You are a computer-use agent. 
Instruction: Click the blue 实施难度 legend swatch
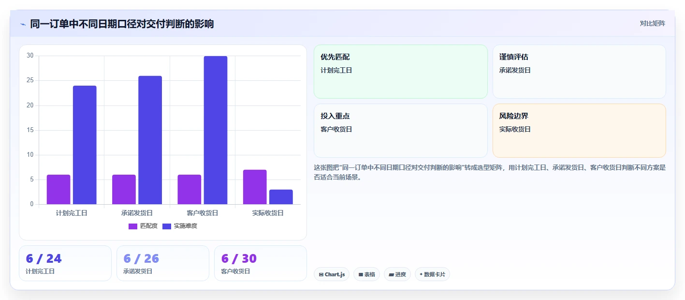tap(167, 226)
